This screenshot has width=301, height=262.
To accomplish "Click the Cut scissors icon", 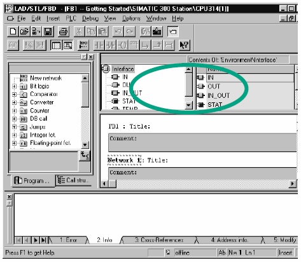I will coord(79,32).
